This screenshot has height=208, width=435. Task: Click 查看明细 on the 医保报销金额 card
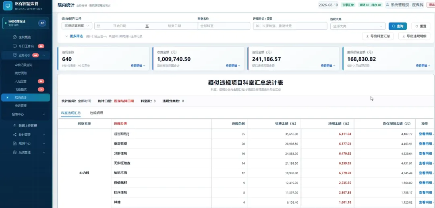(423, 66)
